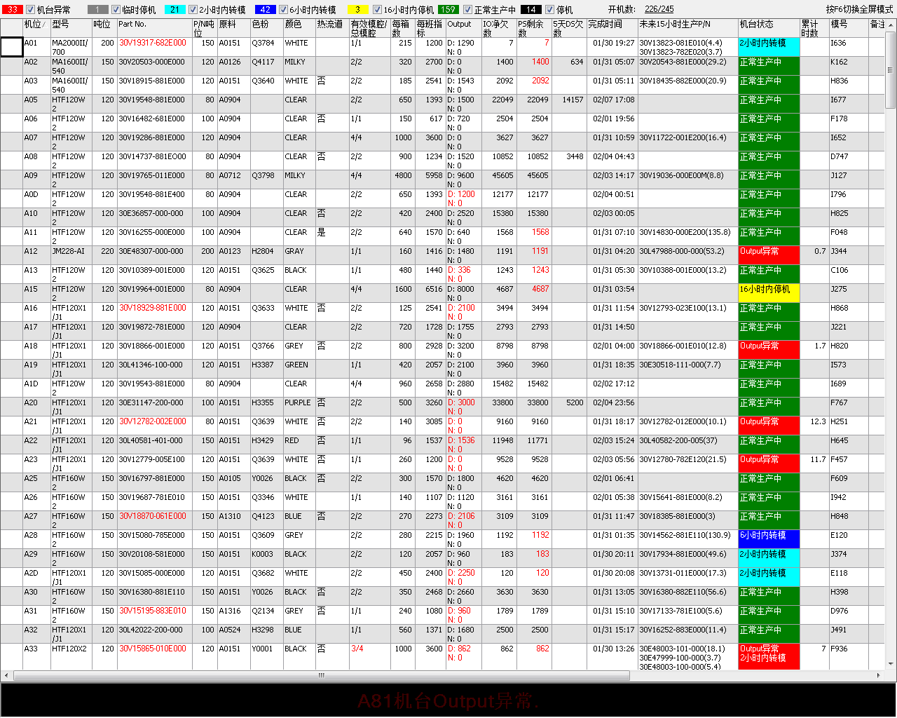Image resolution: width=897 pixels, height=718 pixels.
Task: Sort by the 型号 column header
Action: click(71, 28)
